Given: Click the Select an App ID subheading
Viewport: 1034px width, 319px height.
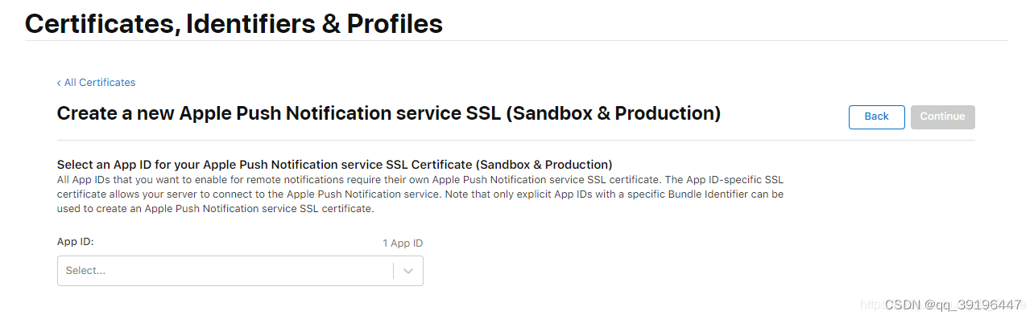Looking at the screenshot, I should point(335,165).
